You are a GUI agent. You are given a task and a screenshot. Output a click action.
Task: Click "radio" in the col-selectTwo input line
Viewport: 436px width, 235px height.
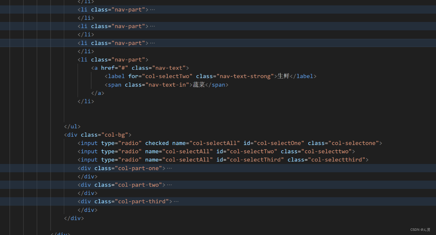click(x=130, y=151)
